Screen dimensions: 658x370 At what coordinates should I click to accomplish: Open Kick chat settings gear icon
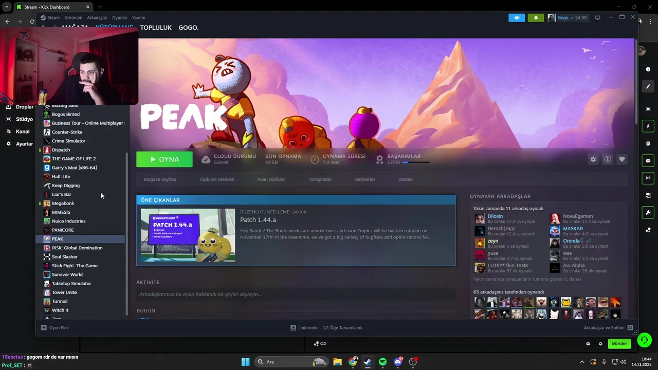coord(600,344)
